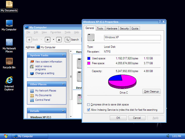Enable Compress drive to save disk space
Viewport: 185px width, 139px height.
[x=88, y=105]
